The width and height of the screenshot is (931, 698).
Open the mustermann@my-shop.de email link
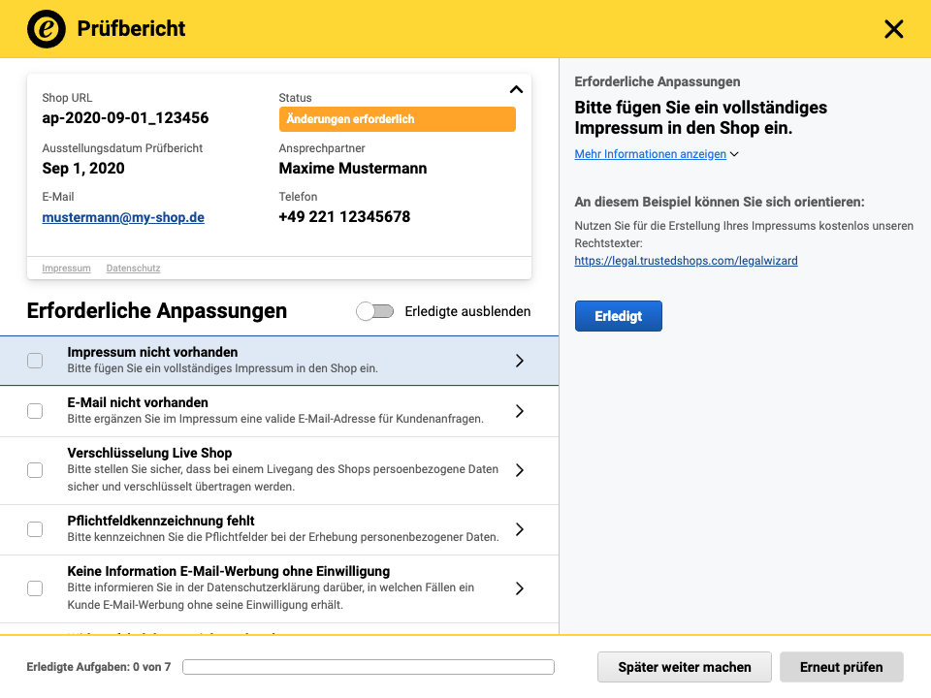[123, 217]
